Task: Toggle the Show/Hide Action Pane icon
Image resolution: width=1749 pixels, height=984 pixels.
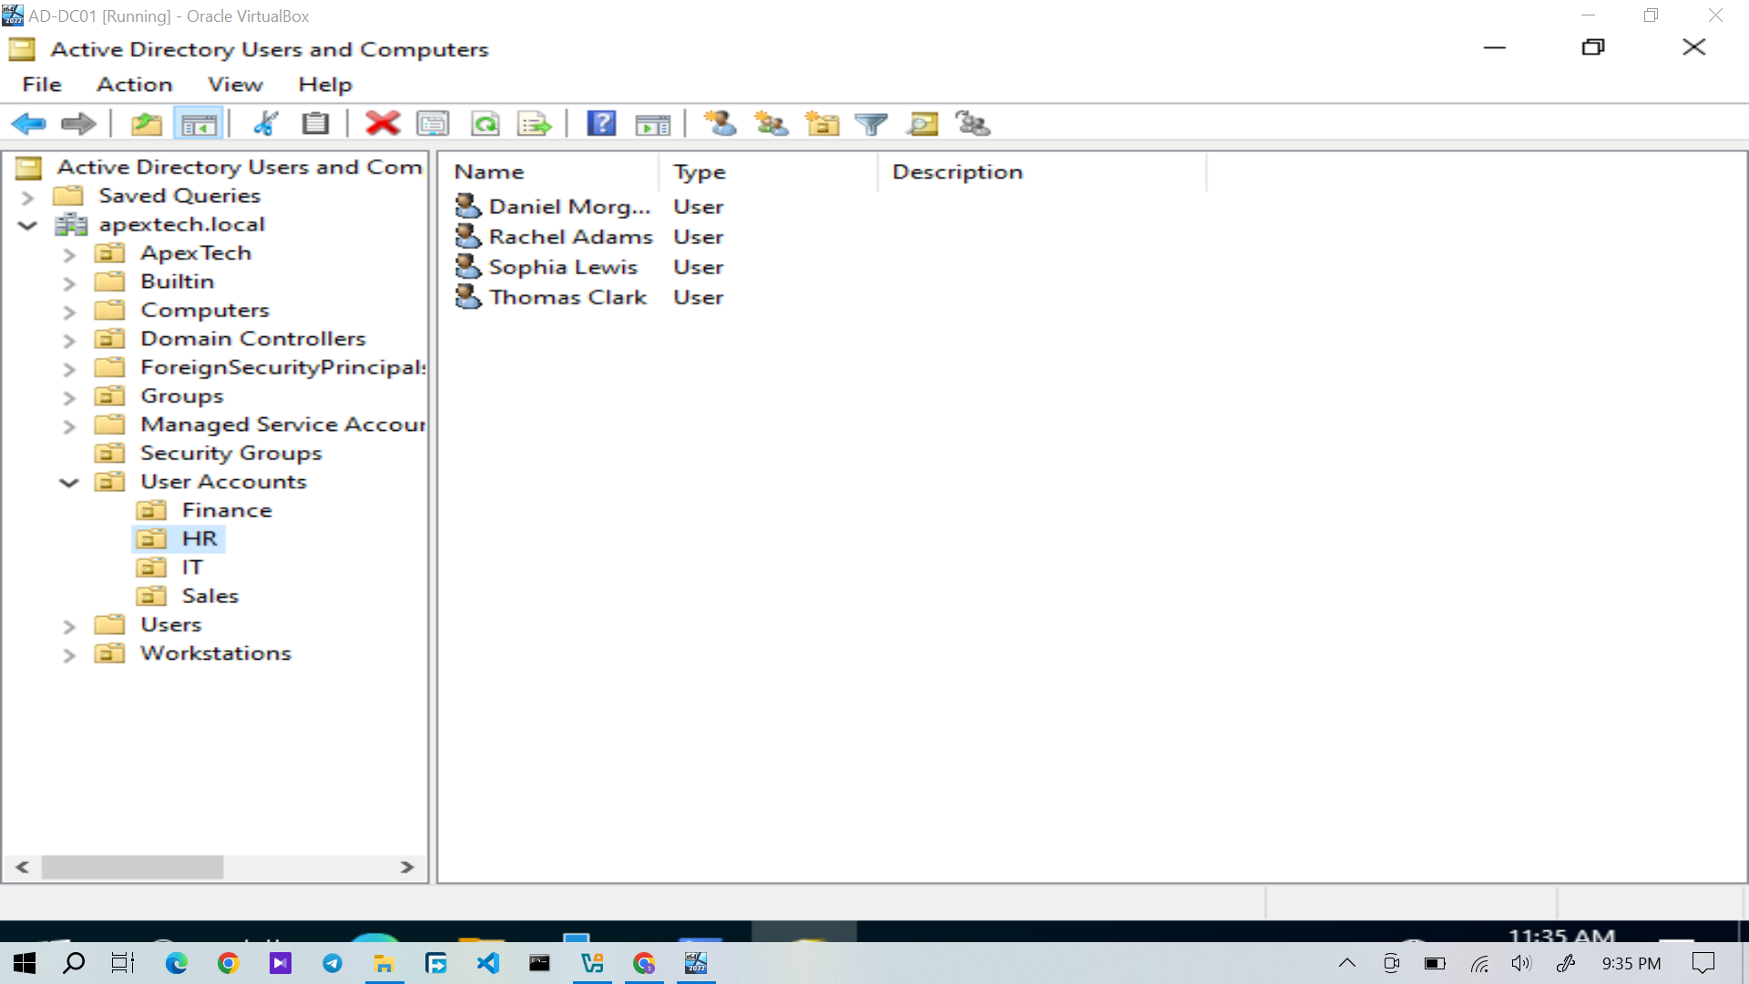Action: tap(652, 123)
